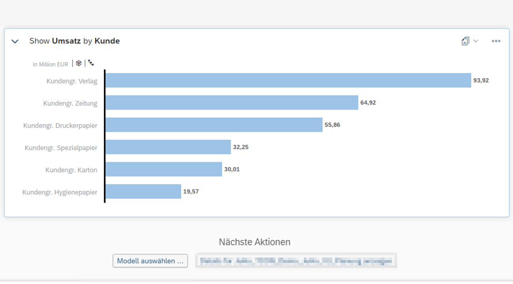Click the hierarchy drill icon above chart
The width and height of the screenshot is (513, 284).
pyautogui.click(x=91, y=63)
